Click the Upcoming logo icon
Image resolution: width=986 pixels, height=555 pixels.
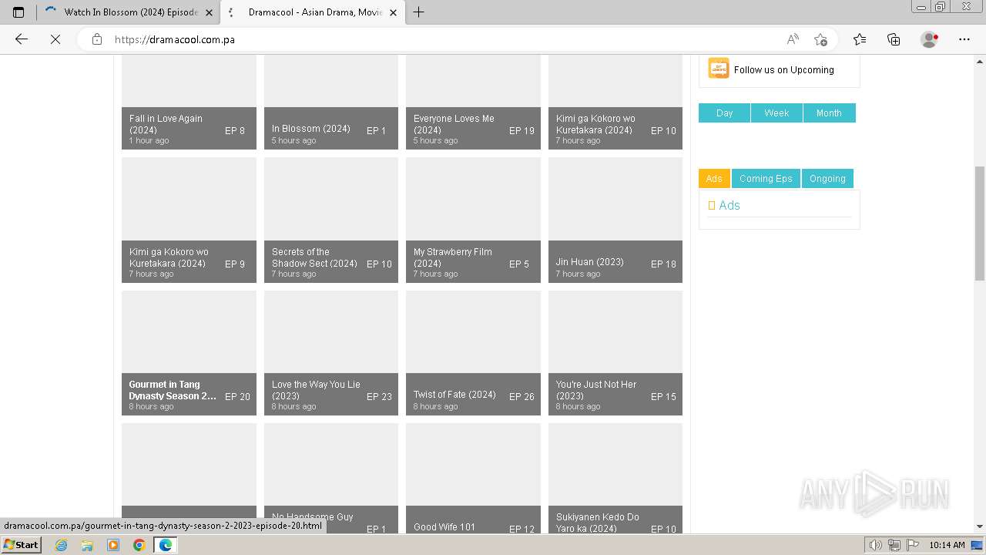pos(718,69)
